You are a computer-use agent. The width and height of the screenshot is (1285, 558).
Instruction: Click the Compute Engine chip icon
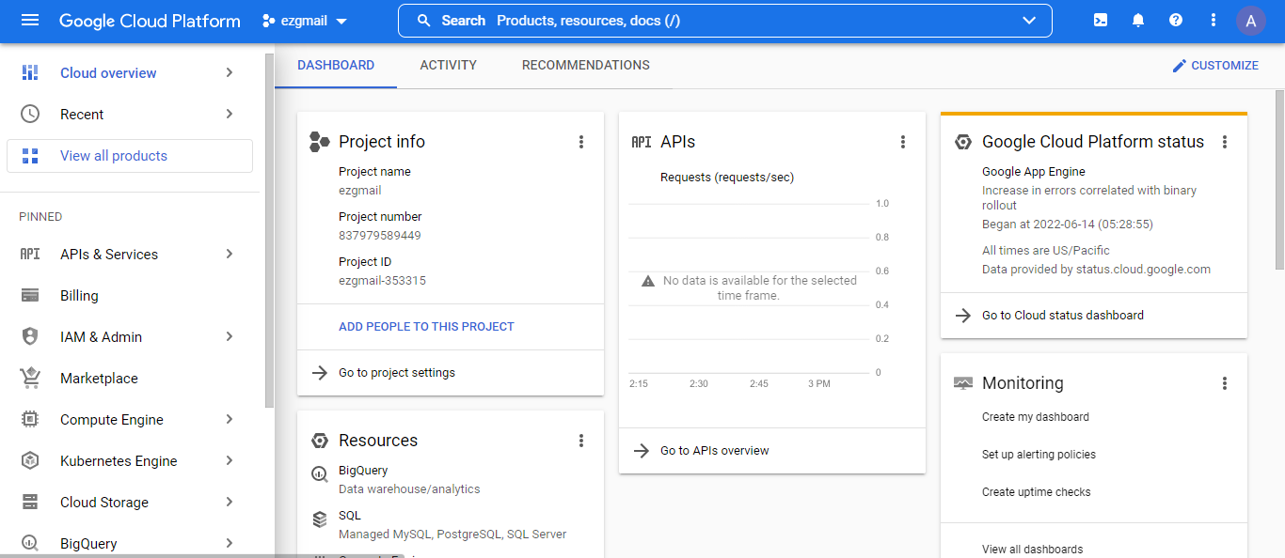pyautogui.click(x=30, y=419)
